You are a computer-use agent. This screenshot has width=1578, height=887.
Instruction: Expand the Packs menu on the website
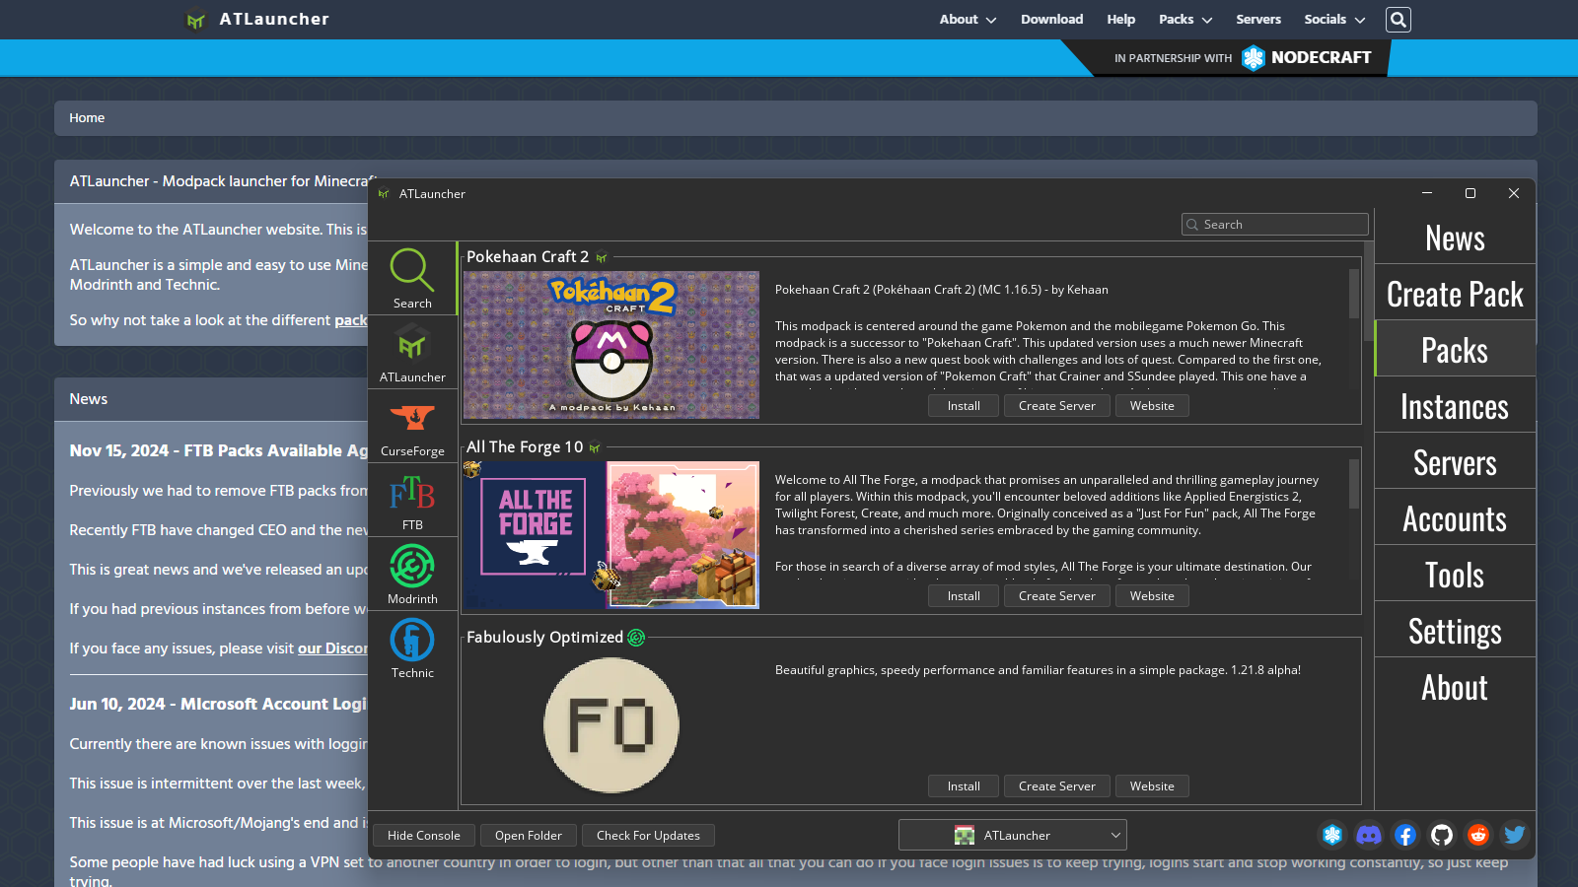click(x=1185, y=20)
